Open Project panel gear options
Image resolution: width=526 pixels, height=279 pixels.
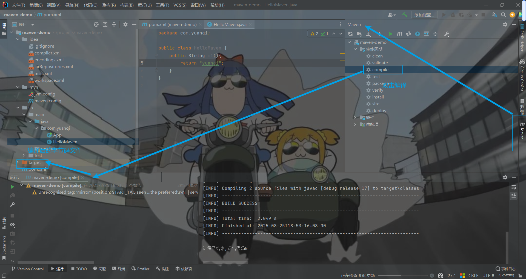pyautogui.click(x=125, y=24)
